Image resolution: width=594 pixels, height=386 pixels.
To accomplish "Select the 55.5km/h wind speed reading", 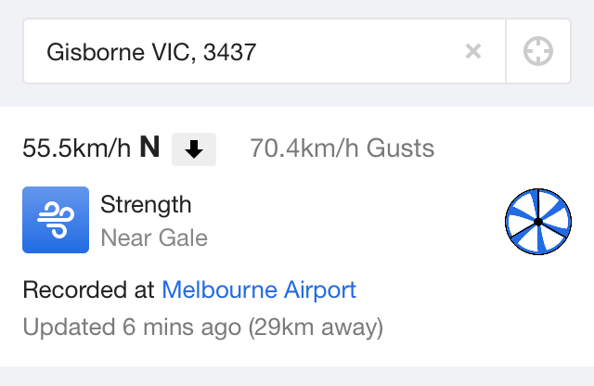I will tap(77, 148).
